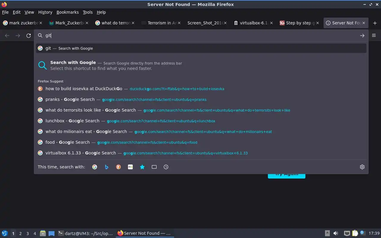Open the volume control tray icon
Screen dimensions: 381x238
pyautogui.click(x=336, y=233)
